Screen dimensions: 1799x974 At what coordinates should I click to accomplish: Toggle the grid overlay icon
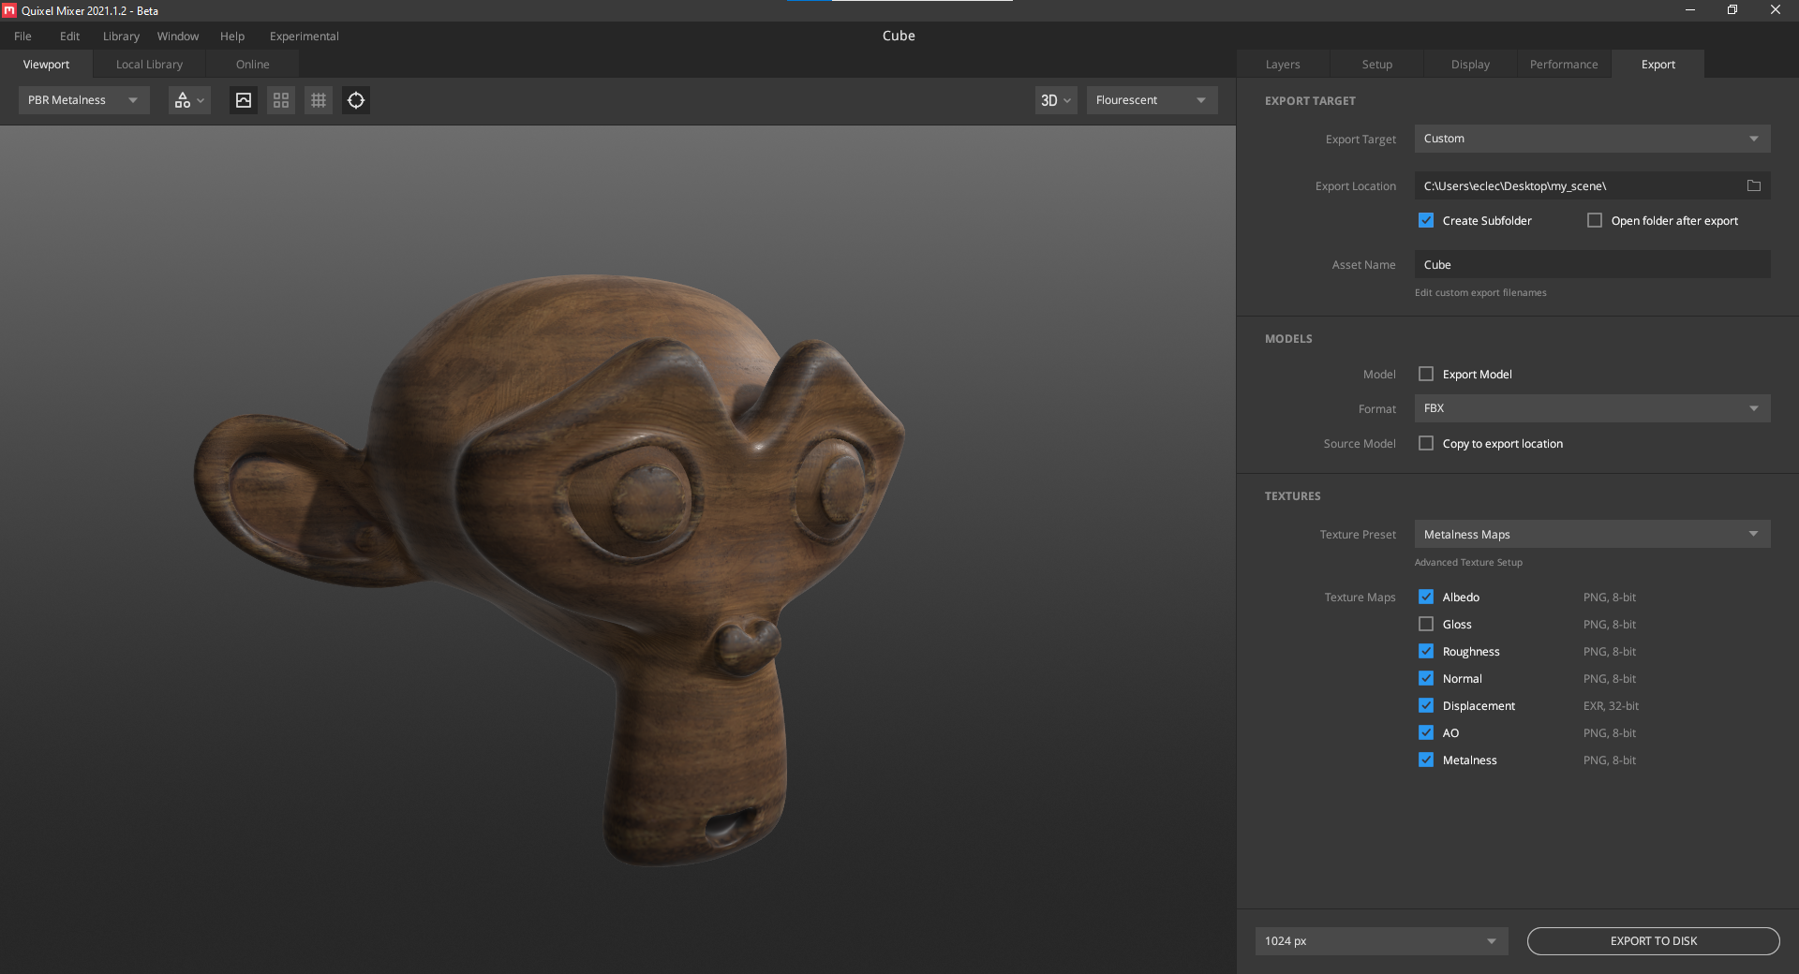[319, 100]
